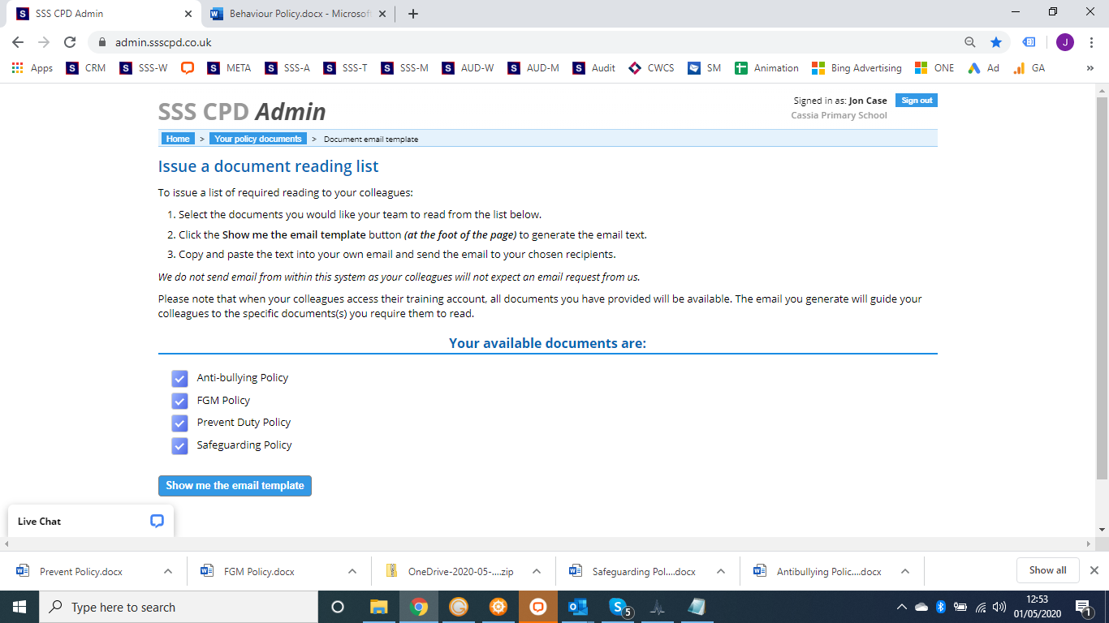Click the Sign out button

coord(917,101)
